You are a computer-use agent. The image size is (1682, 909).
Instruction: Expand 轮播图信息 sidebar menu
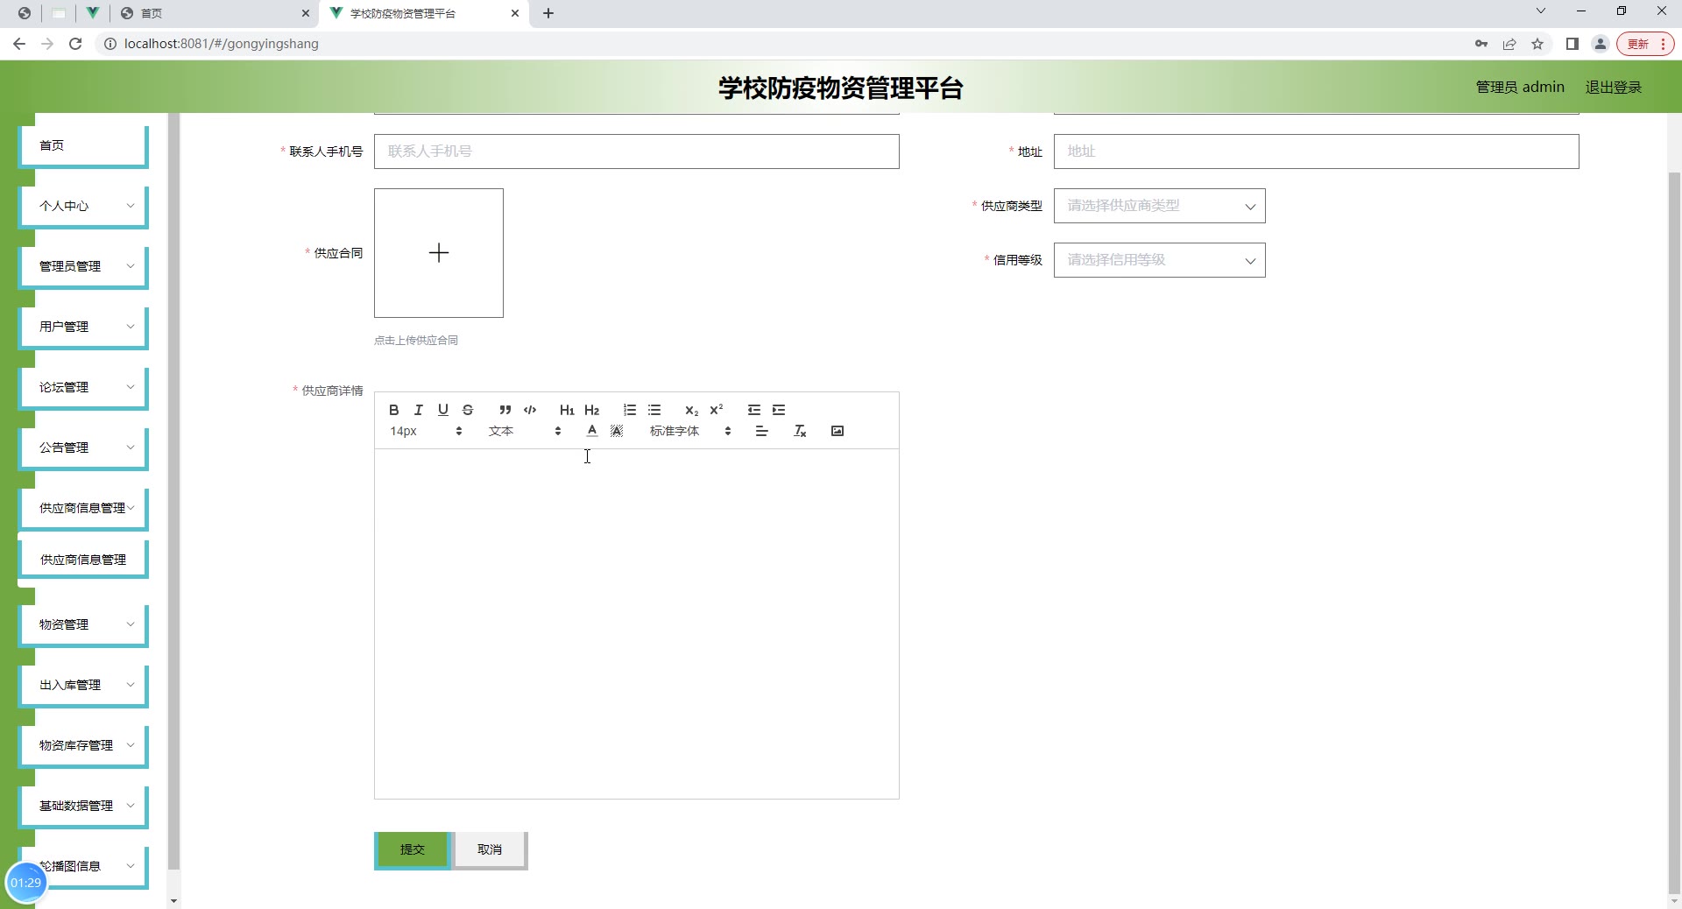[83, 866]
